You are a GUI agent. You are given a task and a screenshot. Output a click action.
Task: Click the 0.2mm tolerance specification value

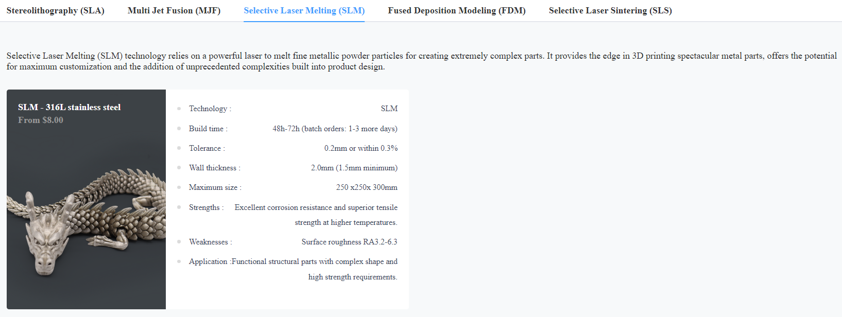pos(363,148)
